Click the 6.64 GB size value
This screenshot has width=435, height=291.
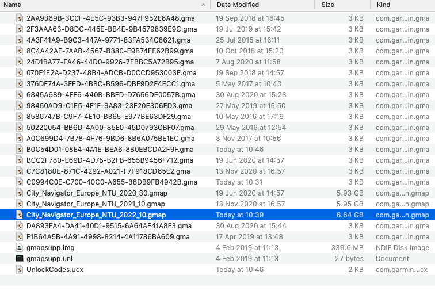click(x=350, y=215)
